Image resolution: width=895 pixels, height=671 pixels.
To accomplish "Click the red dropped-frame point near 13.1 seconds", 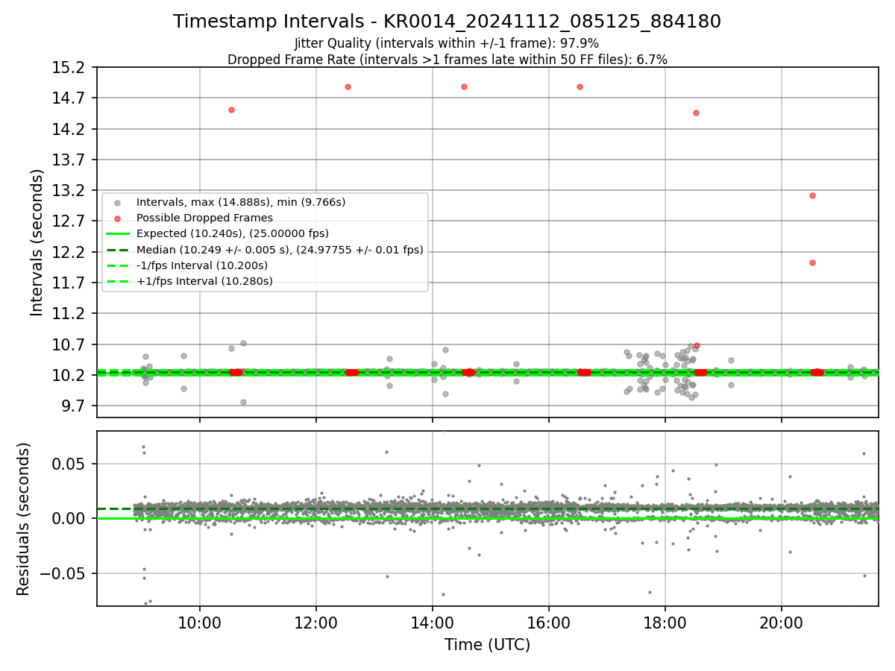I will click(812, 195).
